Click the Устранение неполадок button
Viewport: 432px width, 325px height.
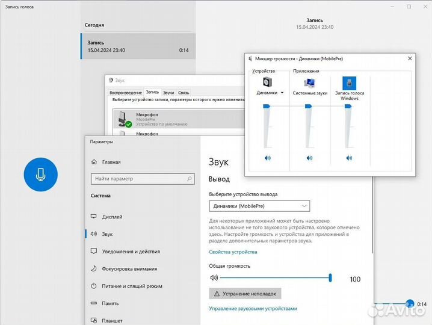(245, 294)
